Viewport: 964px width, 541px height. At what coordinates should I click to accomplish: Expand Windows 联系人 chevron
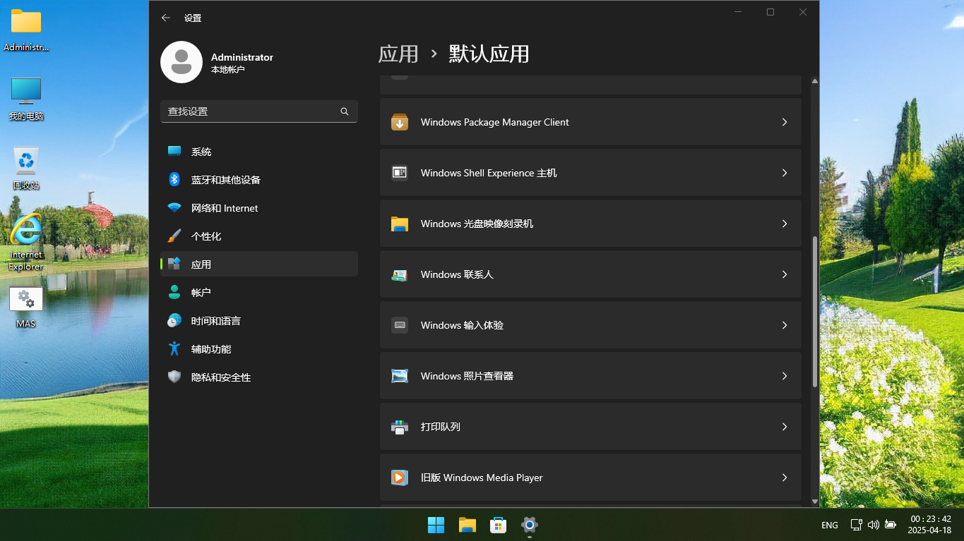pyautogui.click(x=785, y=274)
